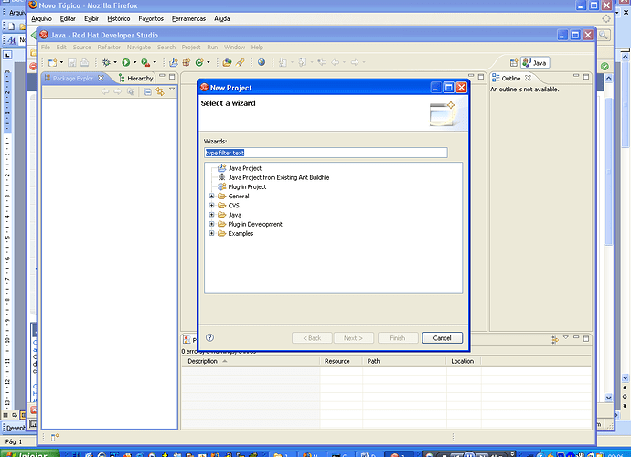Select the Java perspective button
The height and width of the screenshot is (457, 631).
click(535, 63)
